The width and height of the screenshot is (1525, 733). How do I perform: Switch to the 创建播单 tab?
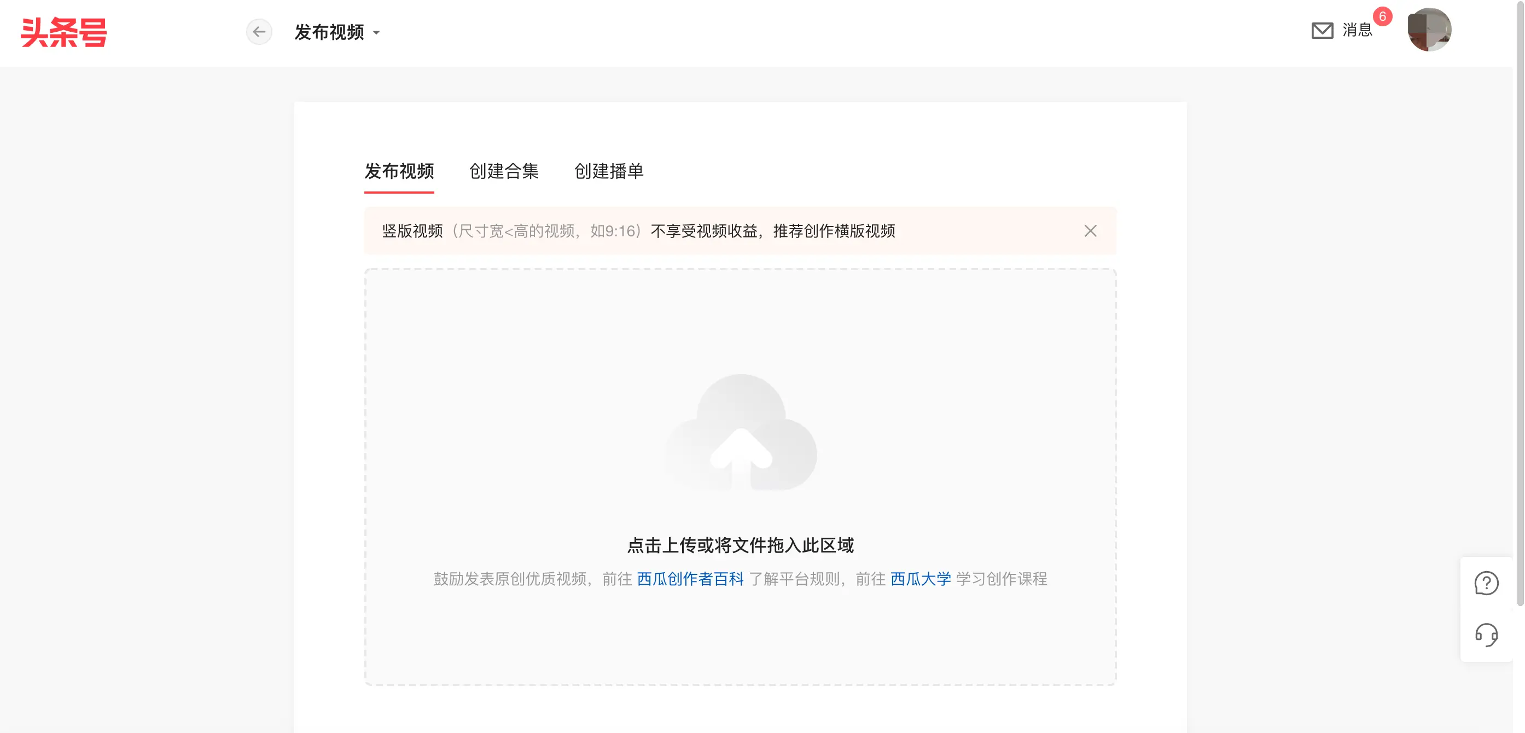tap(608, 172)
